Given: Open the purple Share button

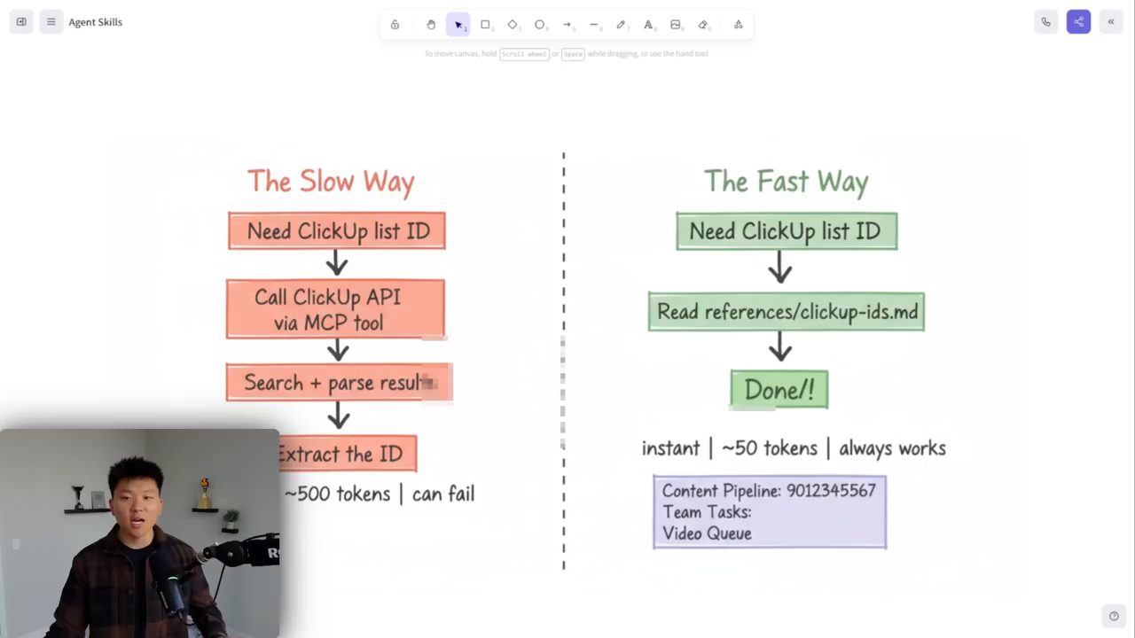Looking at the screenshot, I should (1078, 22).
